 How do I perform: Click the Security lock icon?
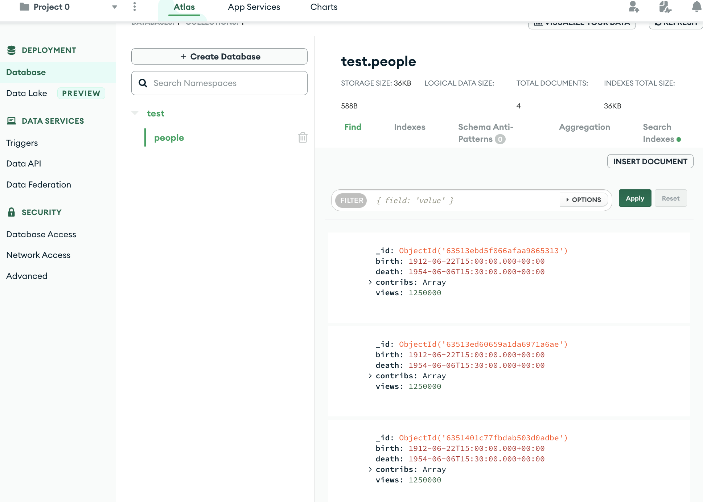pos(12,212)
